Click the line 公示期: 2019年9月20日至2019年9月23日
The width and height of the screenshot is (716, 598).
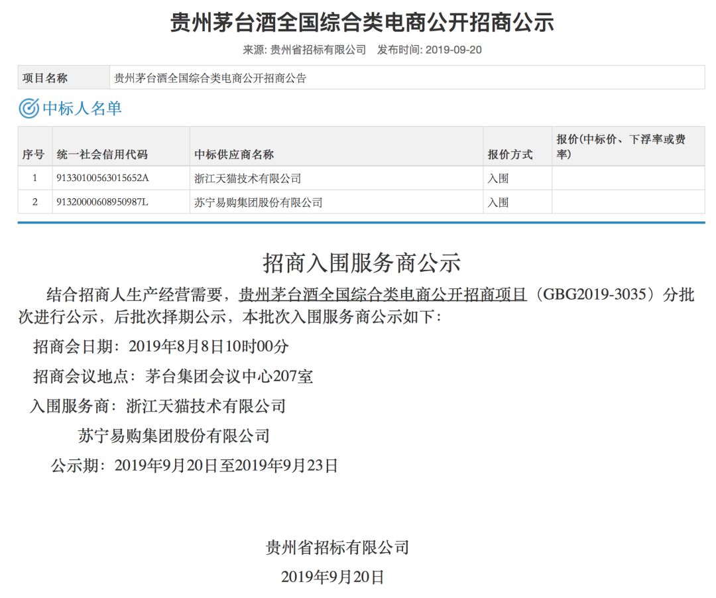click(x=194, y=465)
